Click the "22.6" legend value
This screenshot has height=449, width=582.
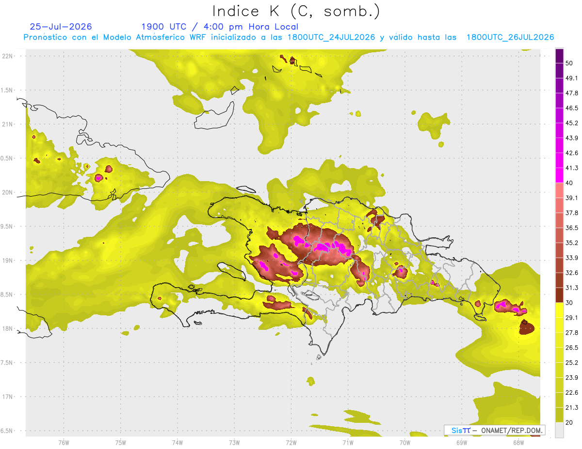[572, 392]
